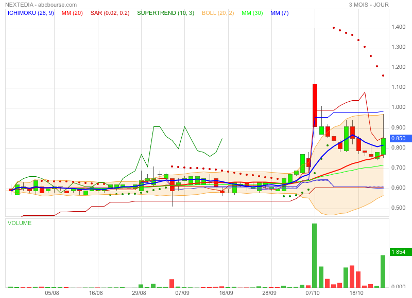Click the VOLUME panel label

[x=20, y=223]
